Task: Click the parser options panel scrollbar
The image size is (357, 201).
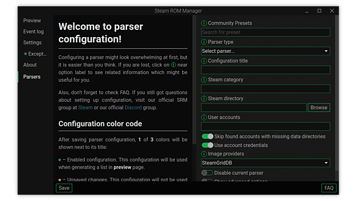Action: coord(337,94)
